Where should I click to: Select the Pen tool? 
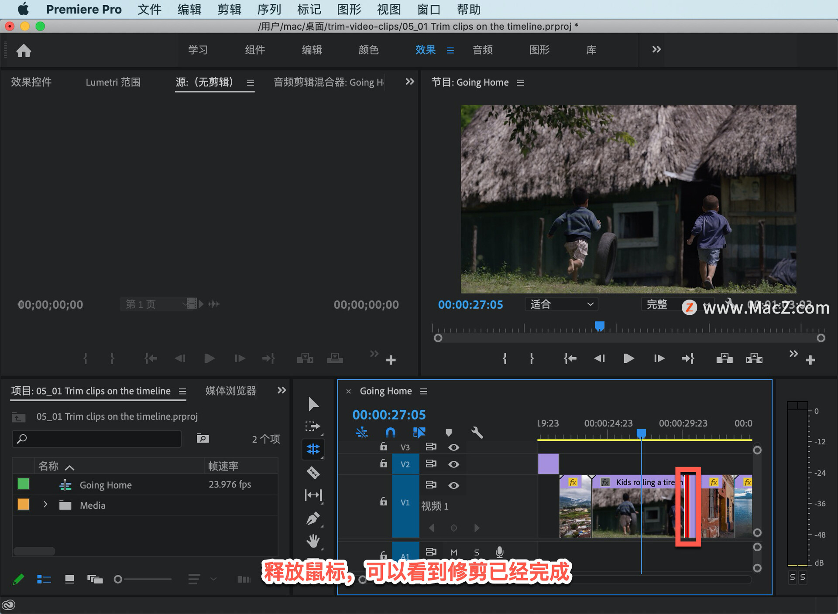tap(313, 518)
